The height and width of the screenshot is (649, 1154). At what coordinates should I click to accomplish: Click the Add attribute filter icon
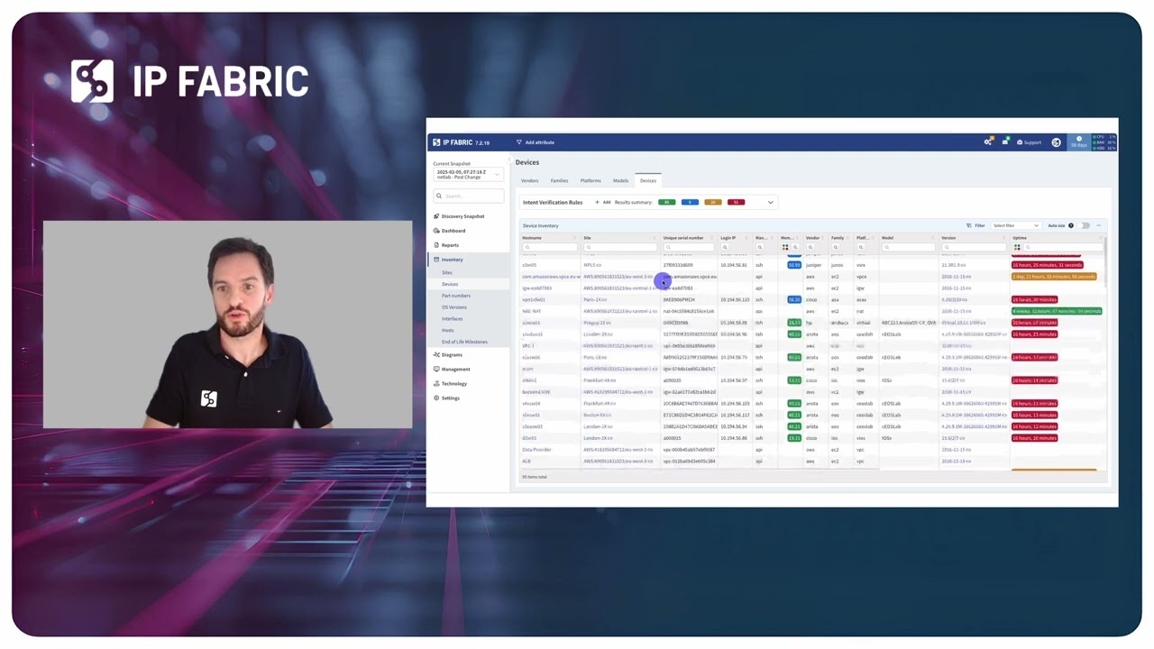[519, 142]
